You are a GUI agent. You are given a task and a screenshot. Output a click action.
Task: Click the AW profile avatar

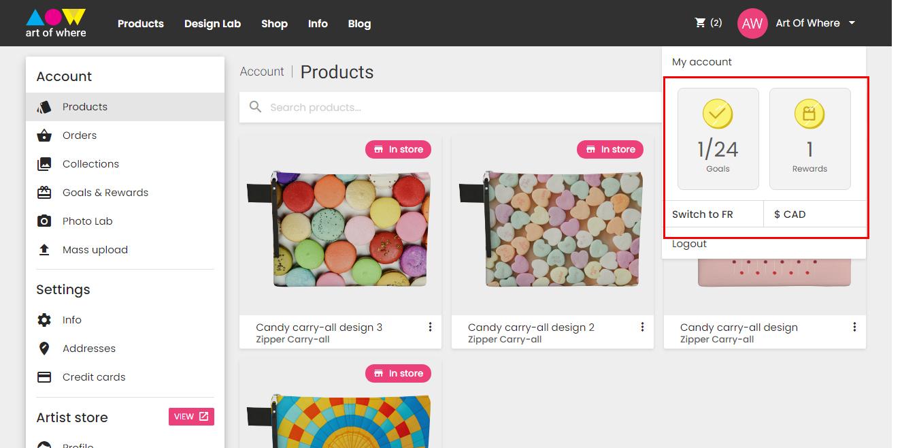[x=752, y=23]
